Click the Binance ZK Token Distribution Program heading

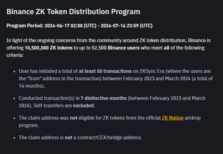point(73,12)
